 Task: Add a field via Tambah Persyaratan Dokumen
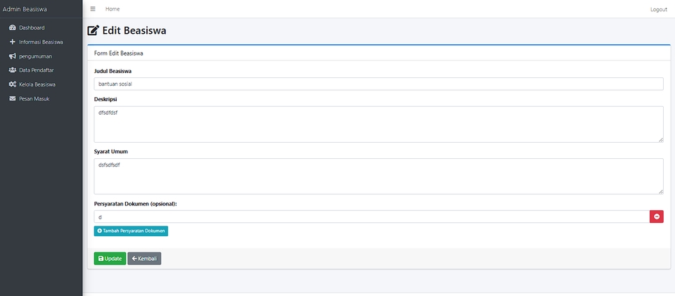coord(131,231)
